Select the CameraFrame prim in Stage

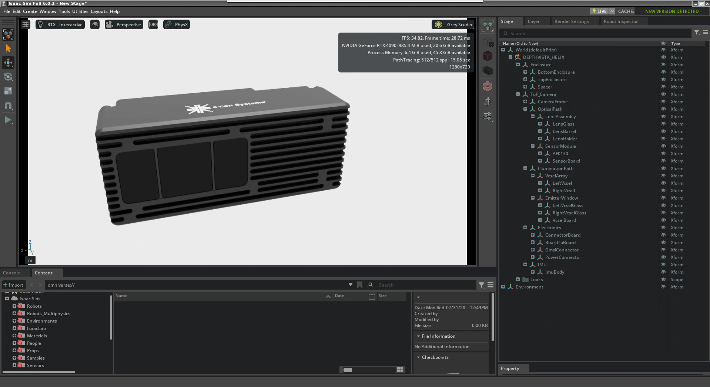(x=552, y=102)
